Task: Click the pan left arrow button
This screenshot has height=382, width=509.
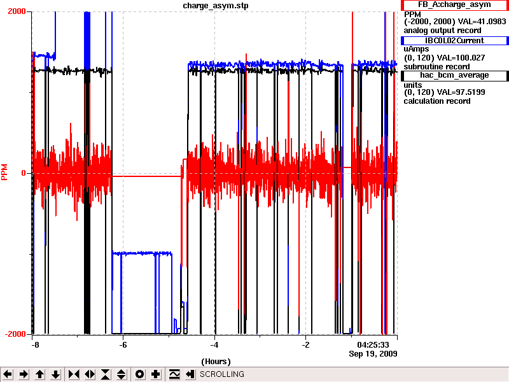Action: click(x=8, y=374)
